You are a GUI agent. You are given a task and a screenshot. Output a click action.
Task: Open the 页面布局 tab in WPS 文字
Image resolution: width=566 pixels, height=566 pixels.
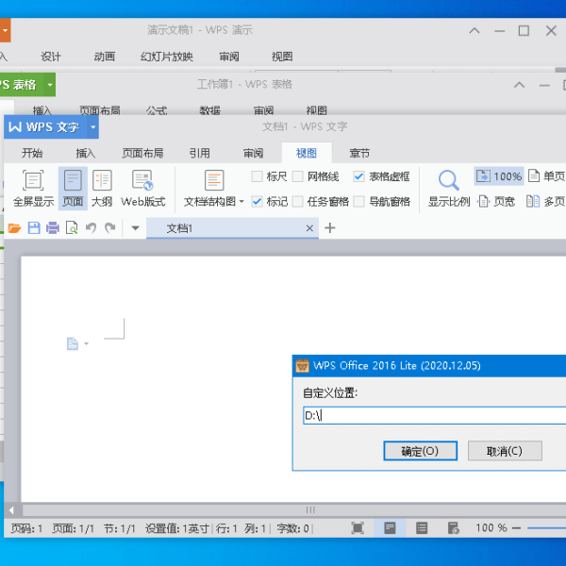coord(142,153)
